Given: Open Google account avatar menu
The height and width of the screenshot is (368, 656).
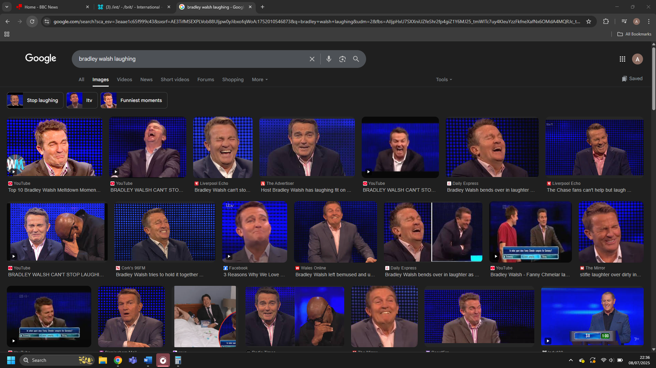Looking at the screenshot, I should 637,59.
